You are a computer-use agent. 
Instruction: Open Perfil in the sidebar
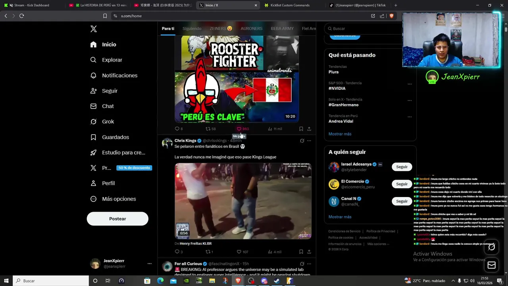tap(102, 183)
